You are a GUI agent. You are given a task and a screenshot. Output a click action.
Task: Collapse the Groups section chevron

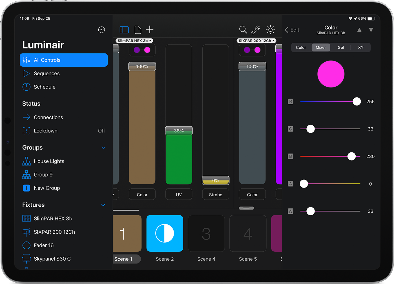(x=103, y=148)
